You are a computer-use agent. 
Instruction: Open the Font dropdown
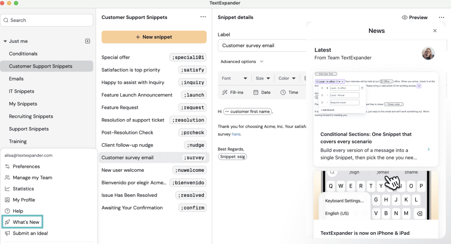coord(234,78)
